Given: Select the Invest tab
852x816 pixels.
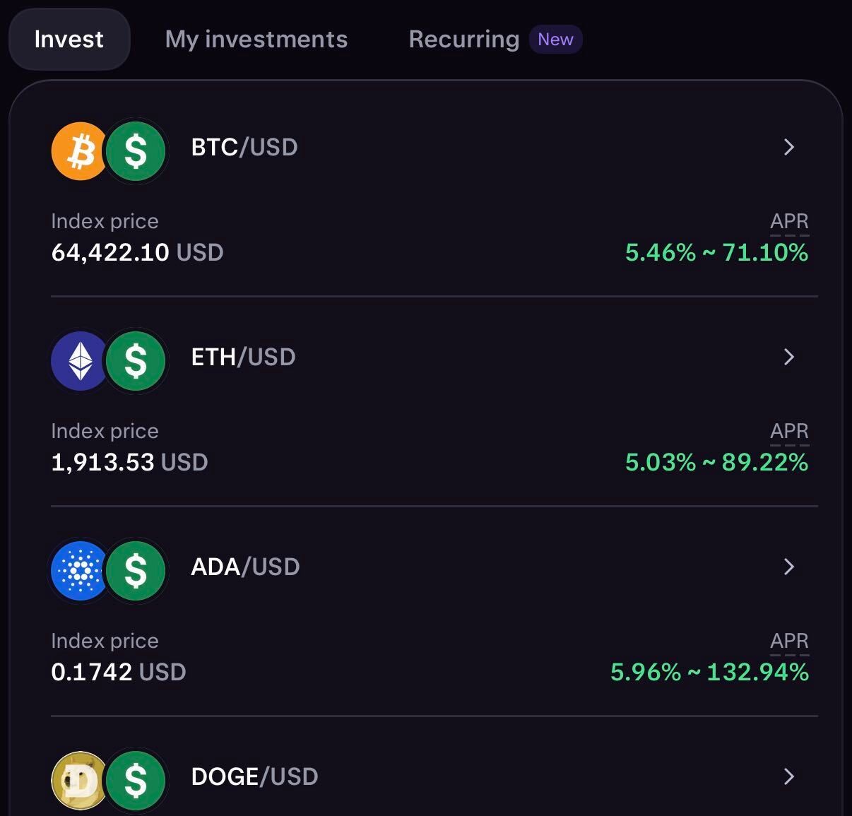Looking at the screenshot, I should click(x=69, y=39).
